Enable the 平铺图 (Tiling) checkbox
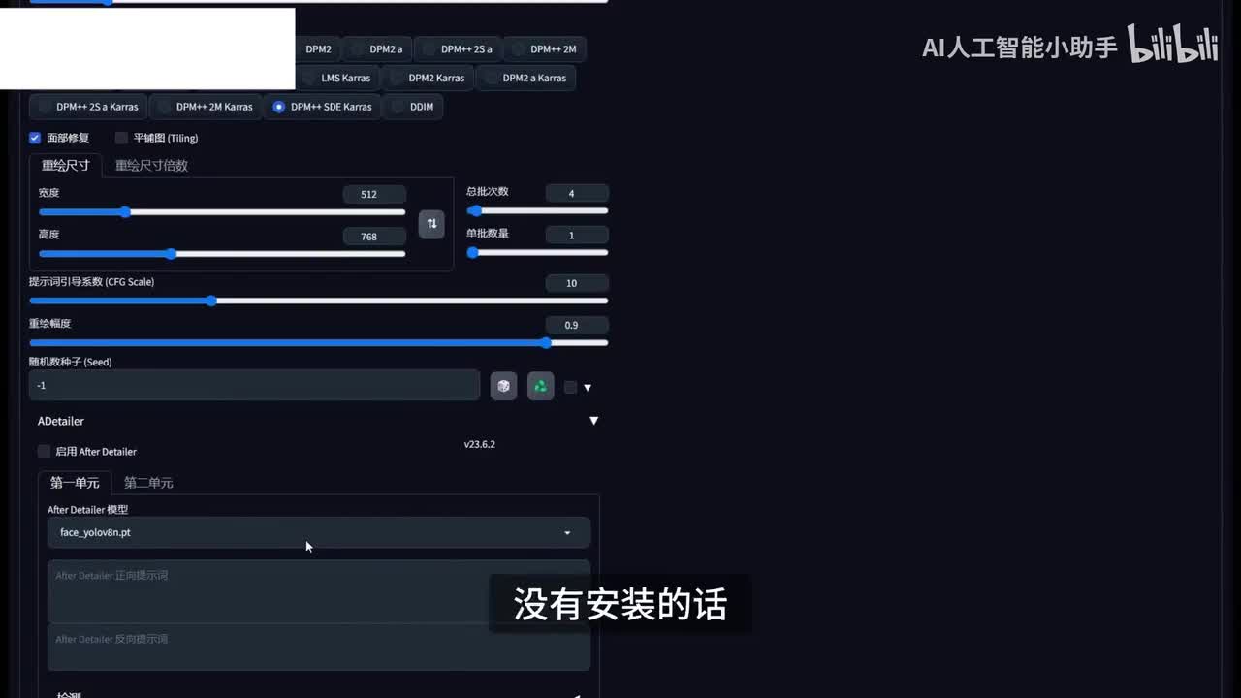 tap(122, 138)
